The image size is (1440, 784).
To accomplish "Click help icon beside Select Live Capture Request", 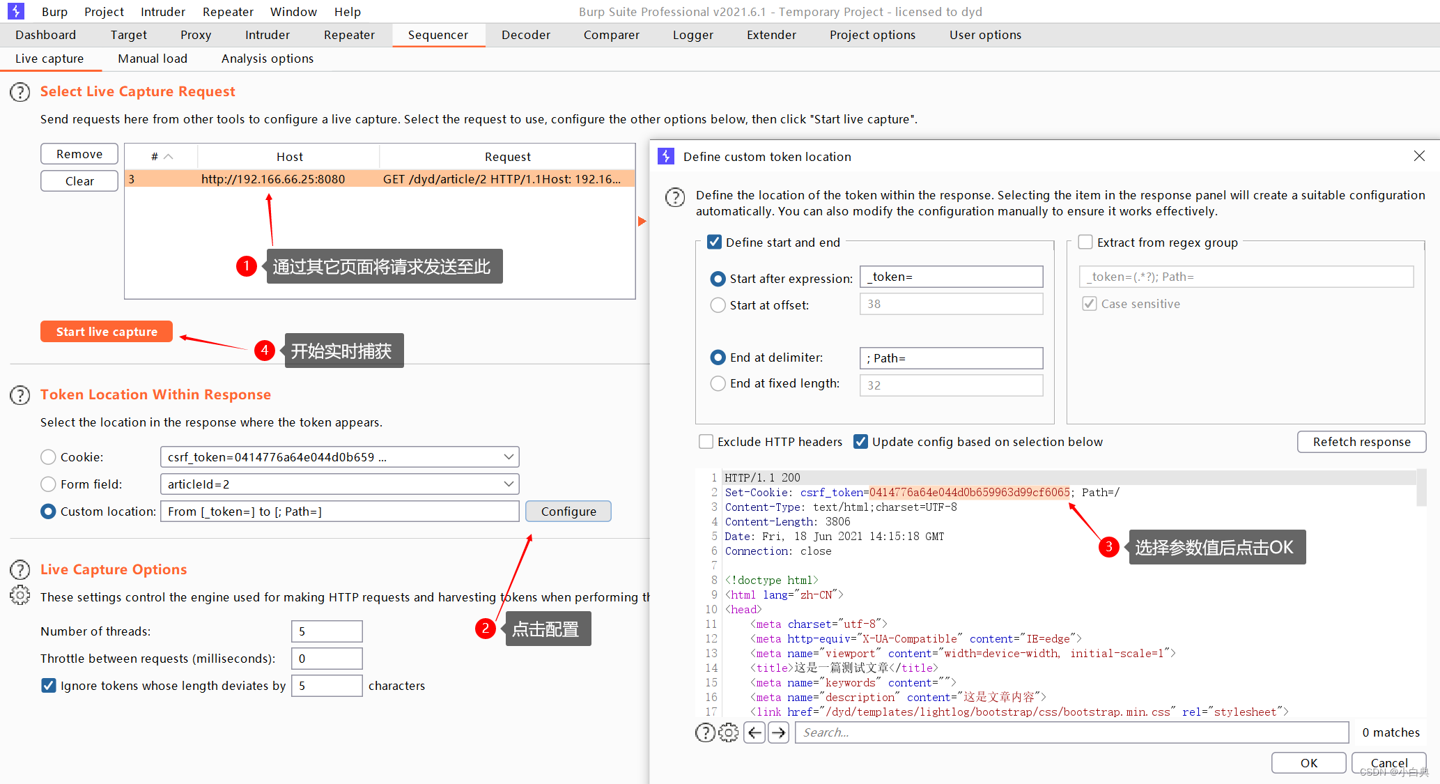I will click(20, 92).
